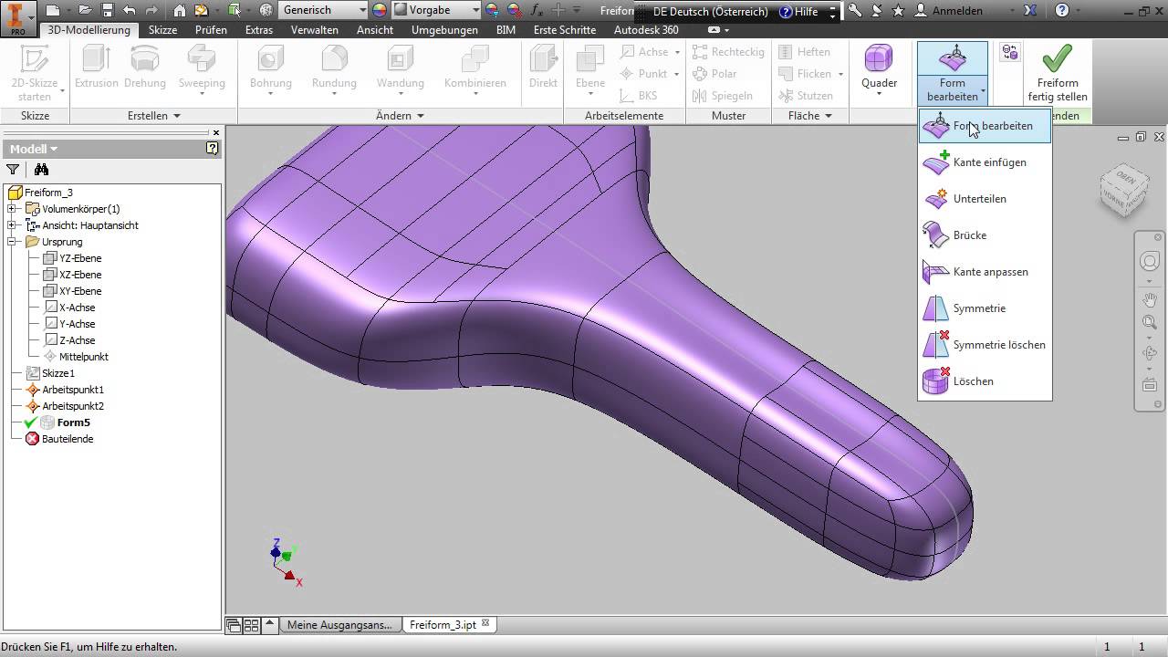The width and height of the screenshot is (1168, 657).
Task: Switch to the Skizze ribbon tab
Action: (162, 30)
